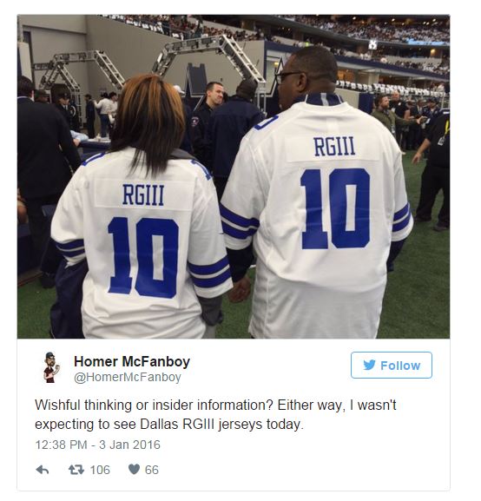Click the woman's brown hair in photo
481x501 pixels.
(x=149, y=125)
